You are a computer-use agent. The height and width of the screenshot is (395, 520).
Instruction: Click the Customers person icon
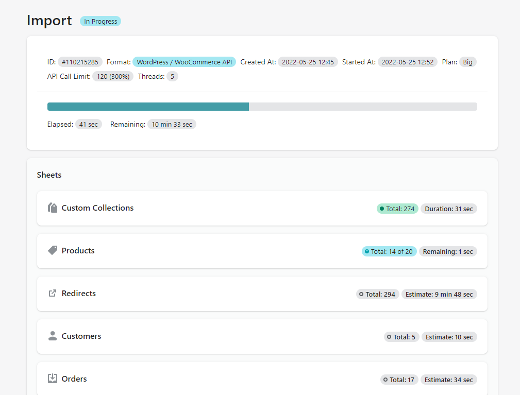53,336
